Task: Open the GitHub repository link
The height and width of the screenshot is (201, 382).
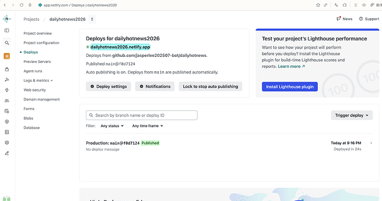Action: (x=159, y=55)
